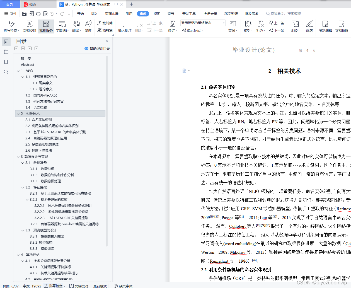The width and height of the screenshot is (351, 288).
Task: Open the bookmark icon in the left sidebar
Action: 6,62
